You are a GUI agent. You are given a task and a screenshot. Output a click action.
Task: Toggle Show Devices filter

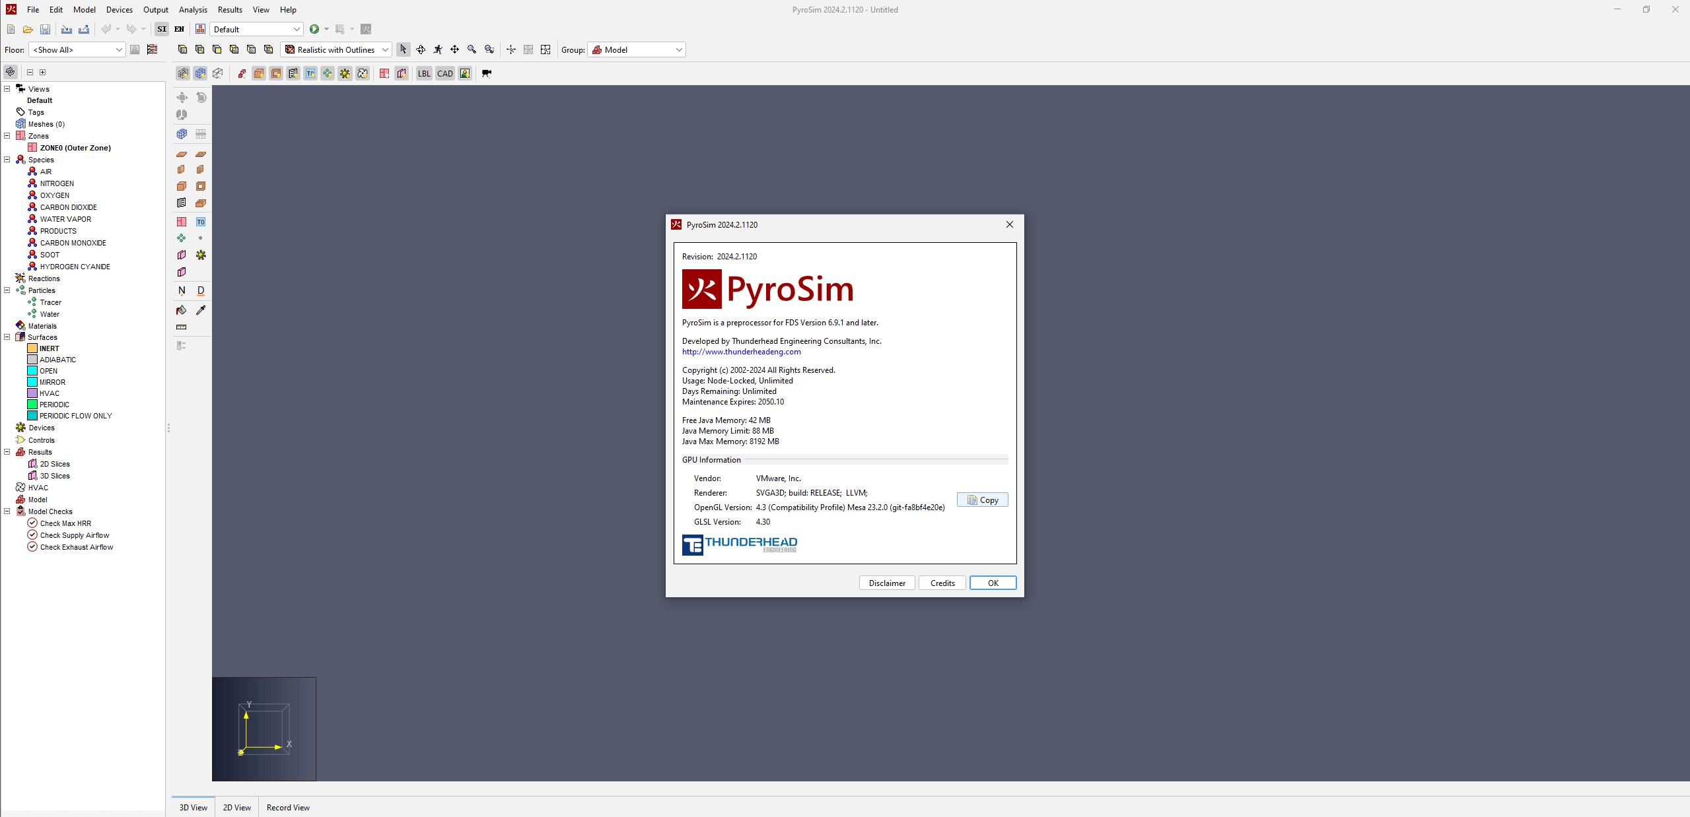pos(345,73)
